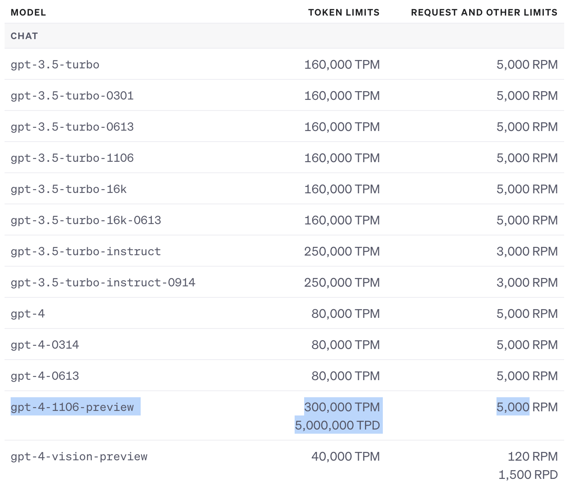Click 80,000 TPM in the gpt-4-0314 row
The height and width of the screenshot is (488, 579).
pyautogui.click(x=346, y=345)
